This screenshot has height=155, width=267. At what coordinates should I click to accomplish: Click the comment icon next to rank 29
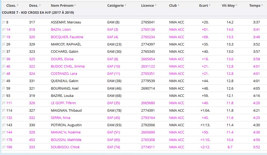3,44
